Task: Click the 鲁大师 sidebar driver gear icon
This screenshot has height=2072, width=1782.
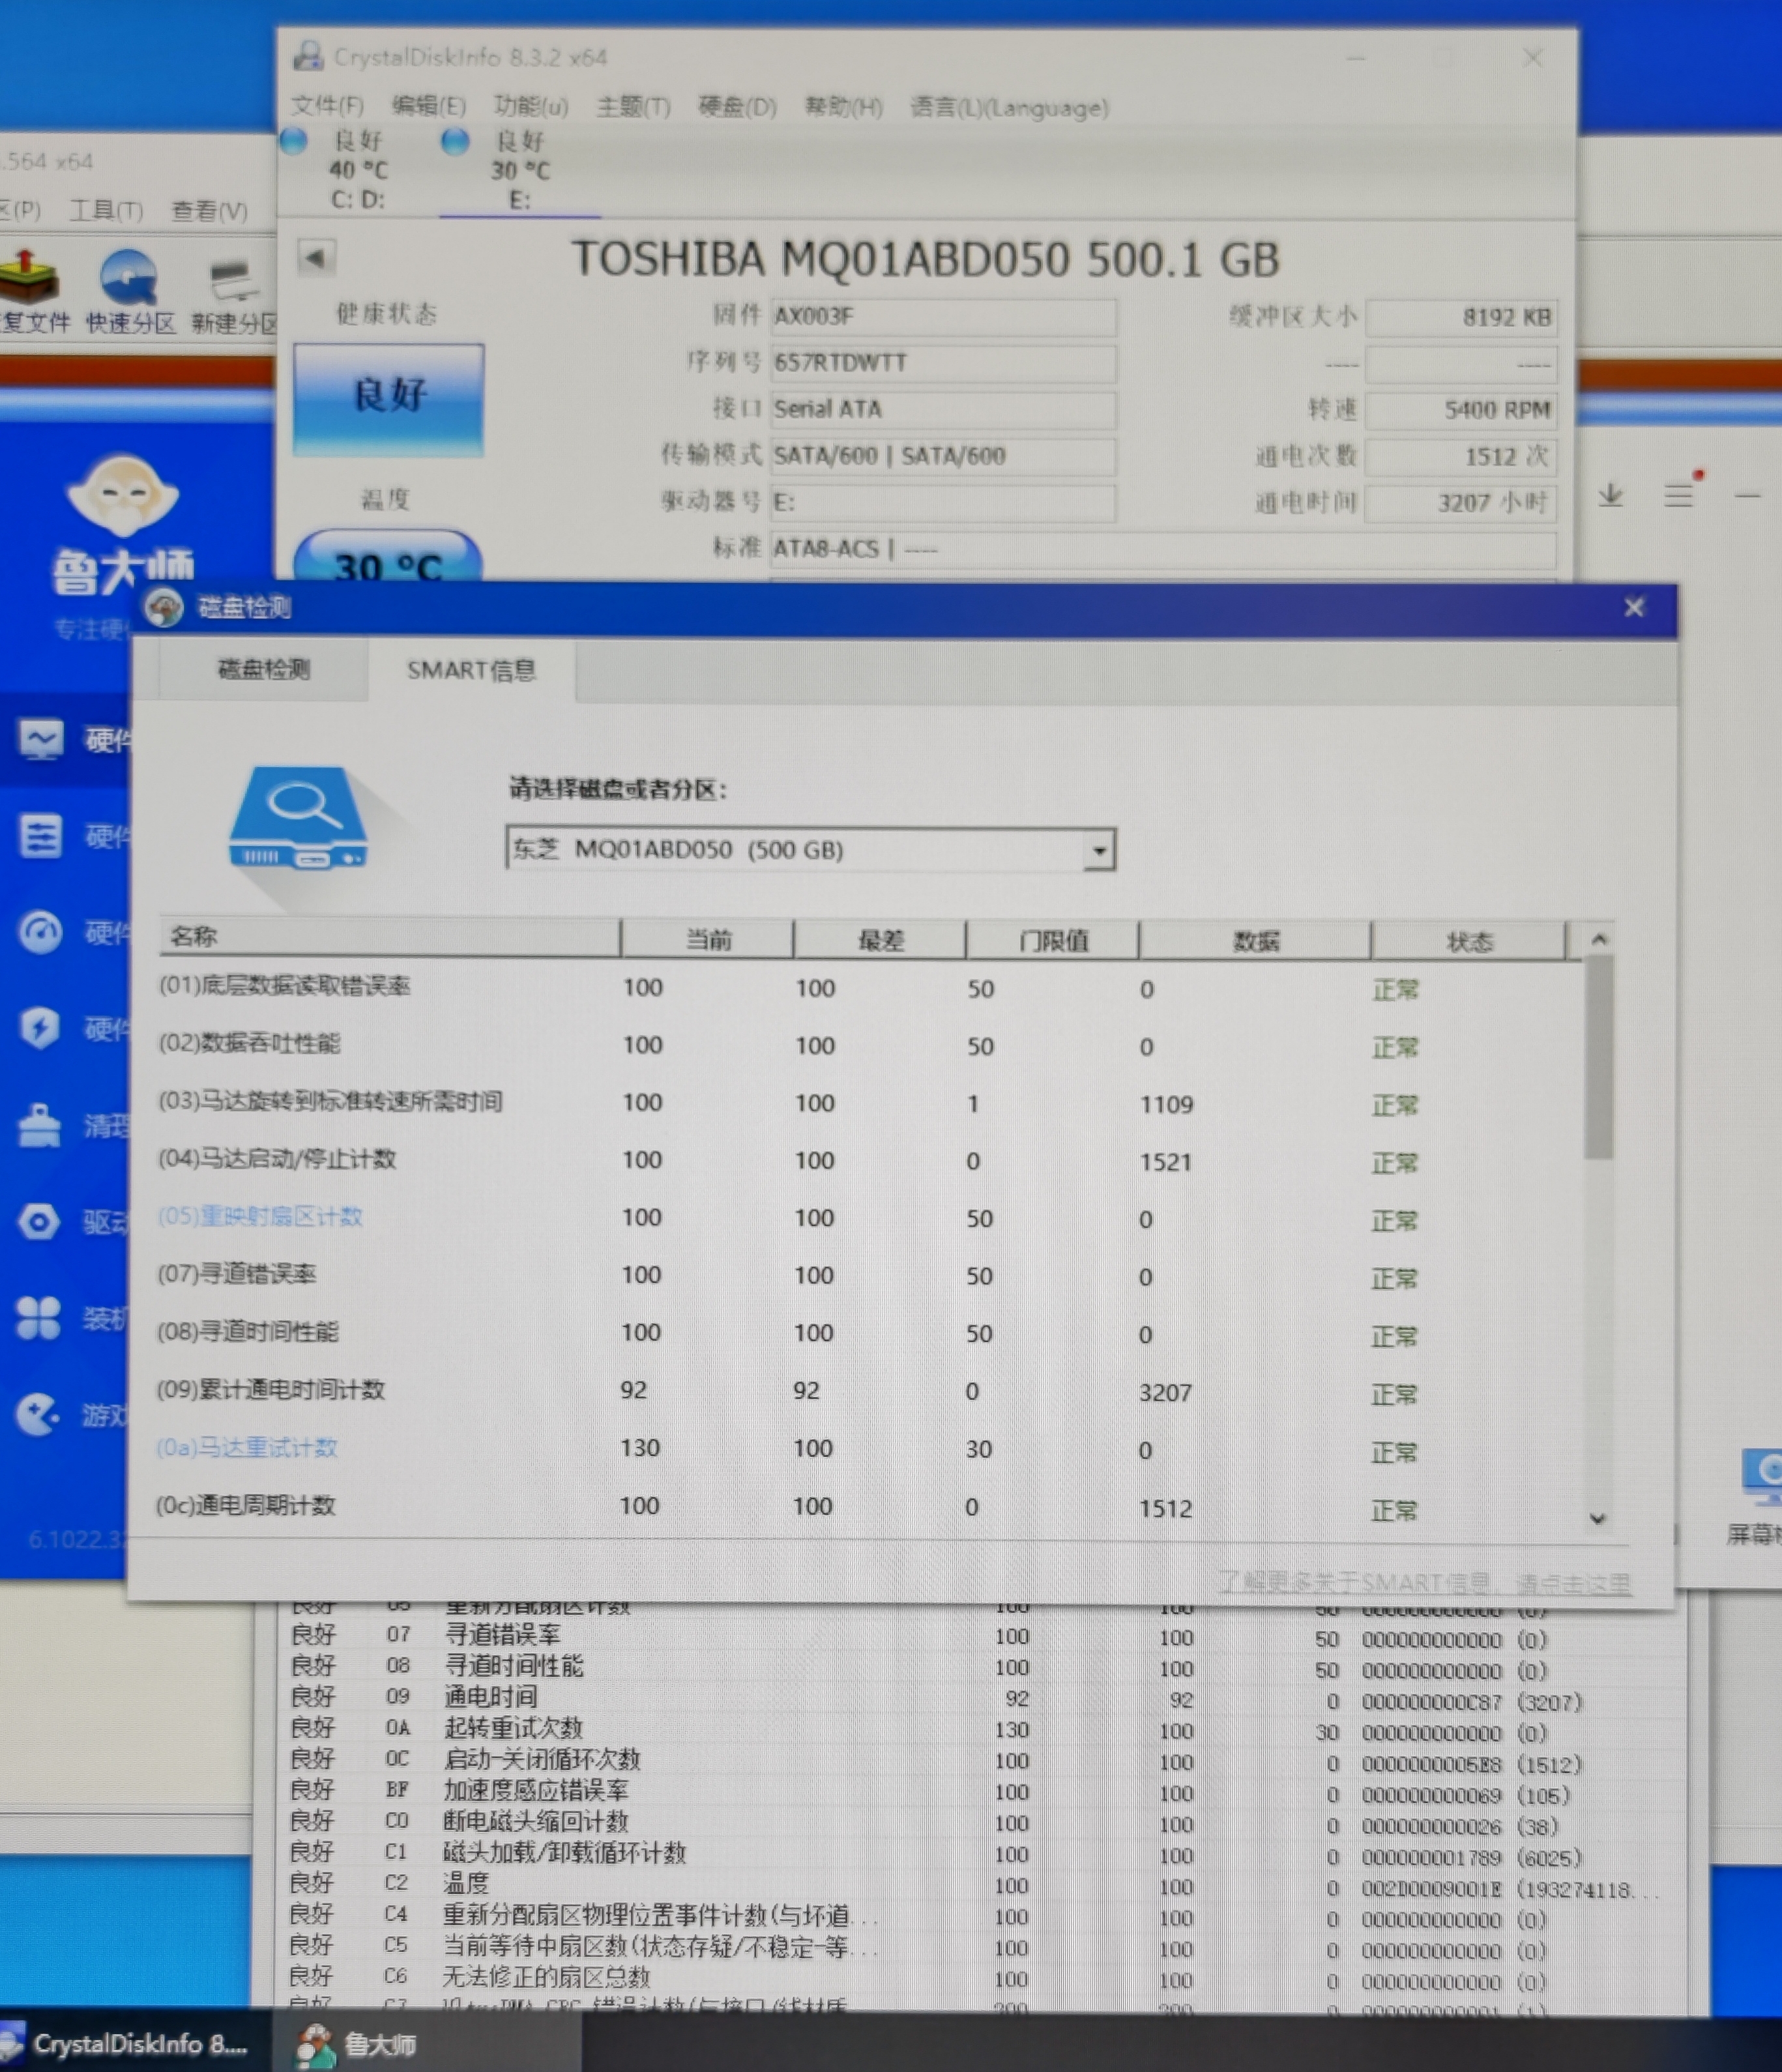Action: pos(40,1221)
